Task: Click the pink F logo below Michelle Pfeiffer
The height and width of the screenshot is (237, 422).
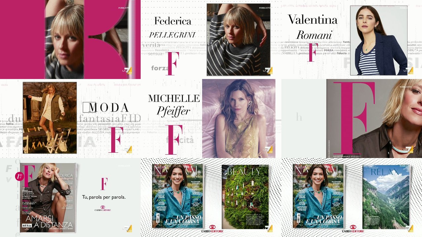Action: coord(174,140)
